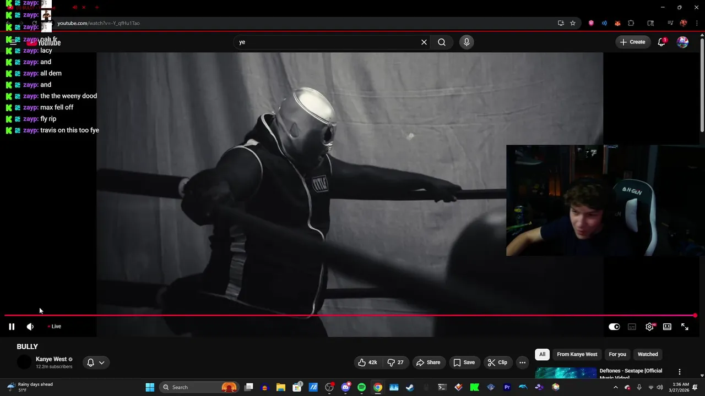Open Spotify from the taskbar

(361, 387)
